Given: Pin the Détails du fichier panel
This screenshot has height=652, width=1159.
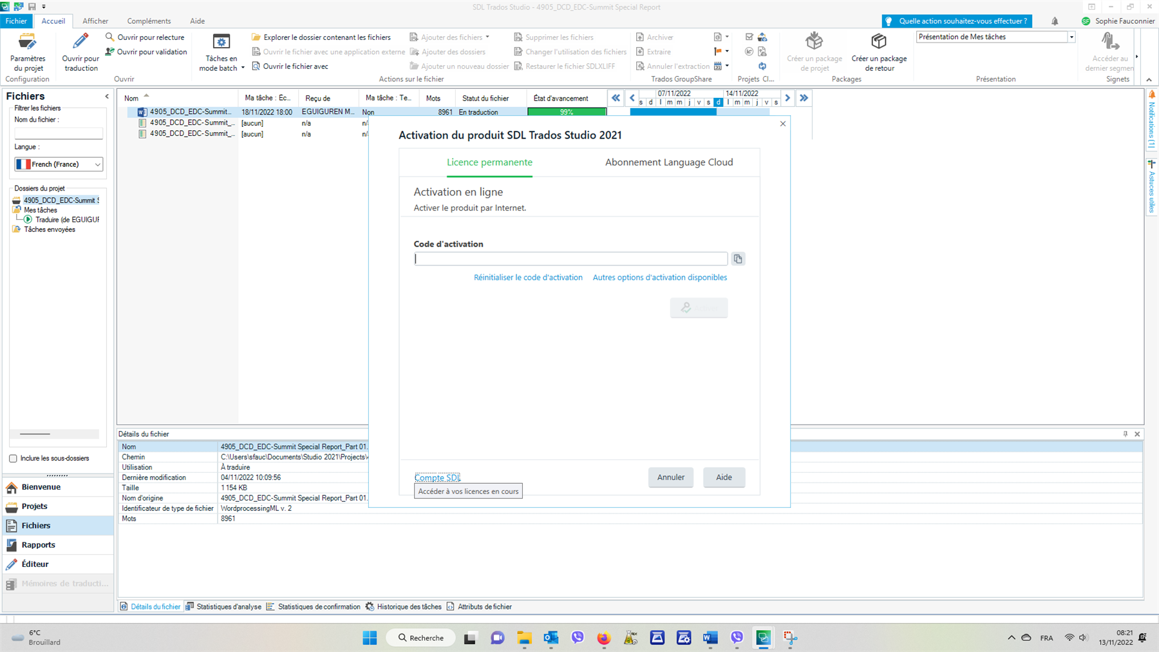Looking at the screenshot, I should tap(1126, 434).
